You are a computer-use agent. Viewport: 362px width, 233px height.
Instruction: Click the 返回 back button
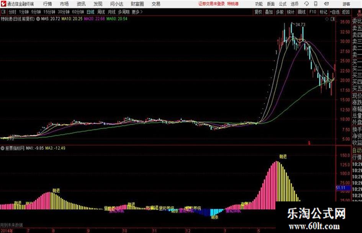pos(346,12)
